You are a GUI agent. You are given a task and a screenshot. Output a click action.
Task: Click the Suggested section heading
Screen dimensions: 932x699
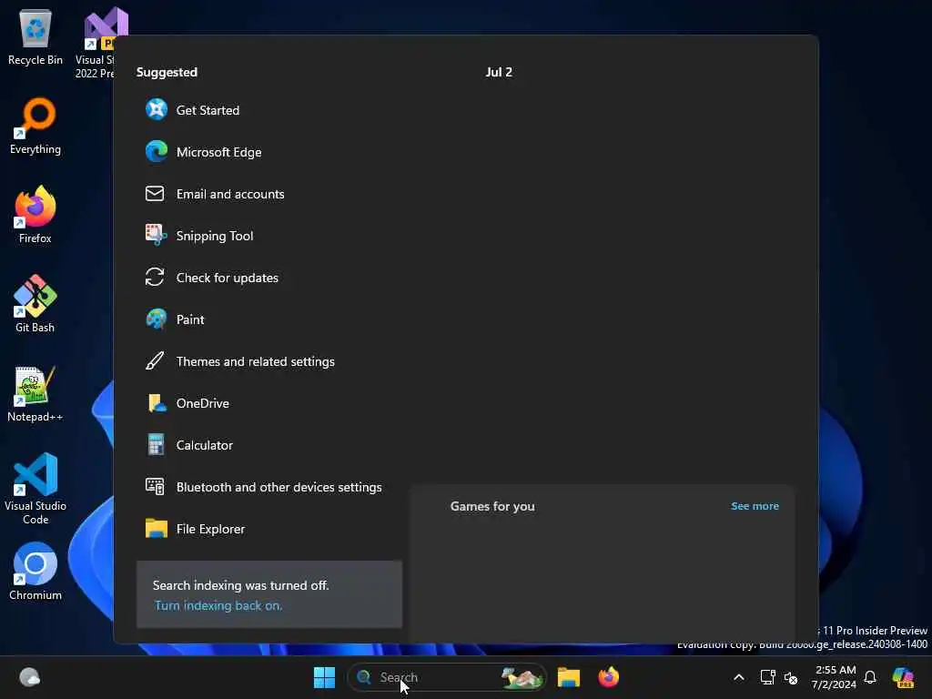pos(167,72)
